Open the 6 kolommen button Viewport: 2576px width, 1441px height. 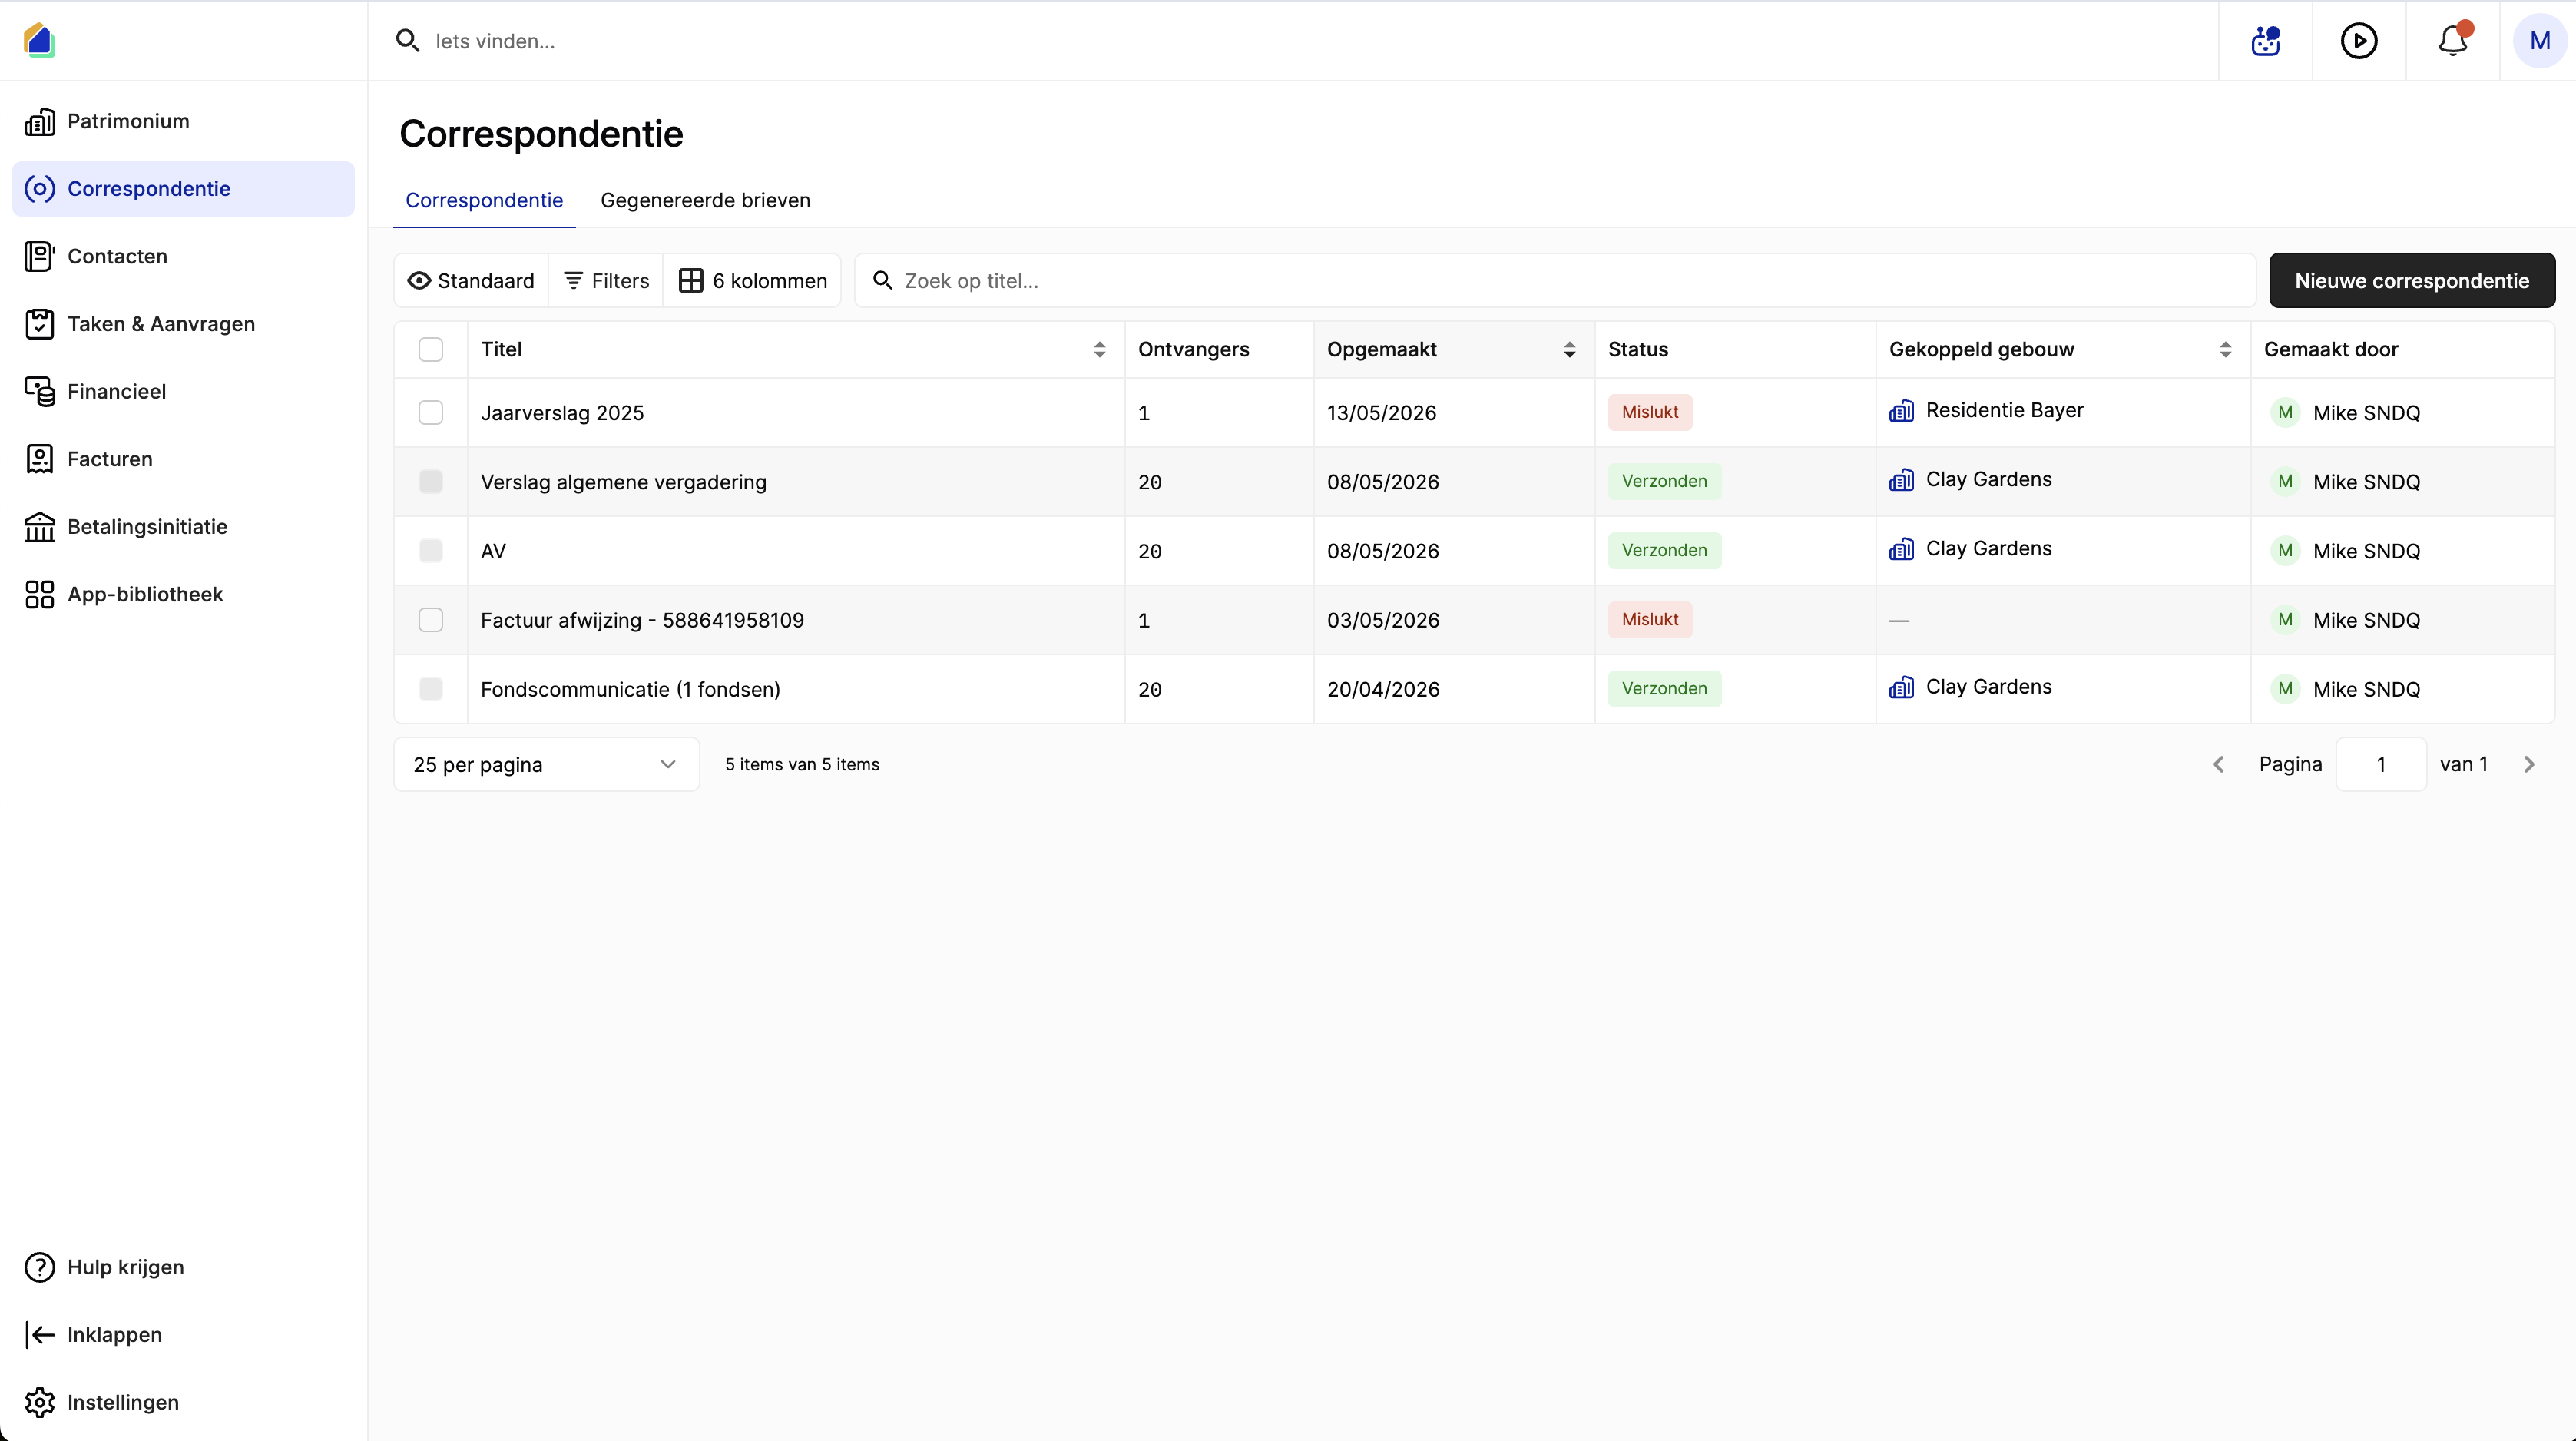753,280
